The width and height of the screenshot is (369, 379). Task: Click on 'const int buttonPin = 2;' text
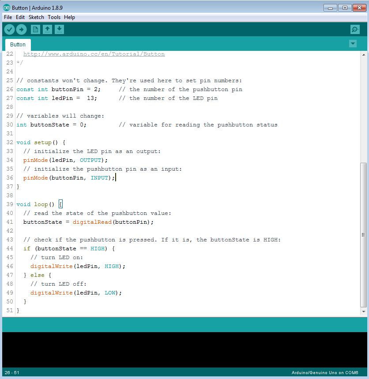[58, 89]
